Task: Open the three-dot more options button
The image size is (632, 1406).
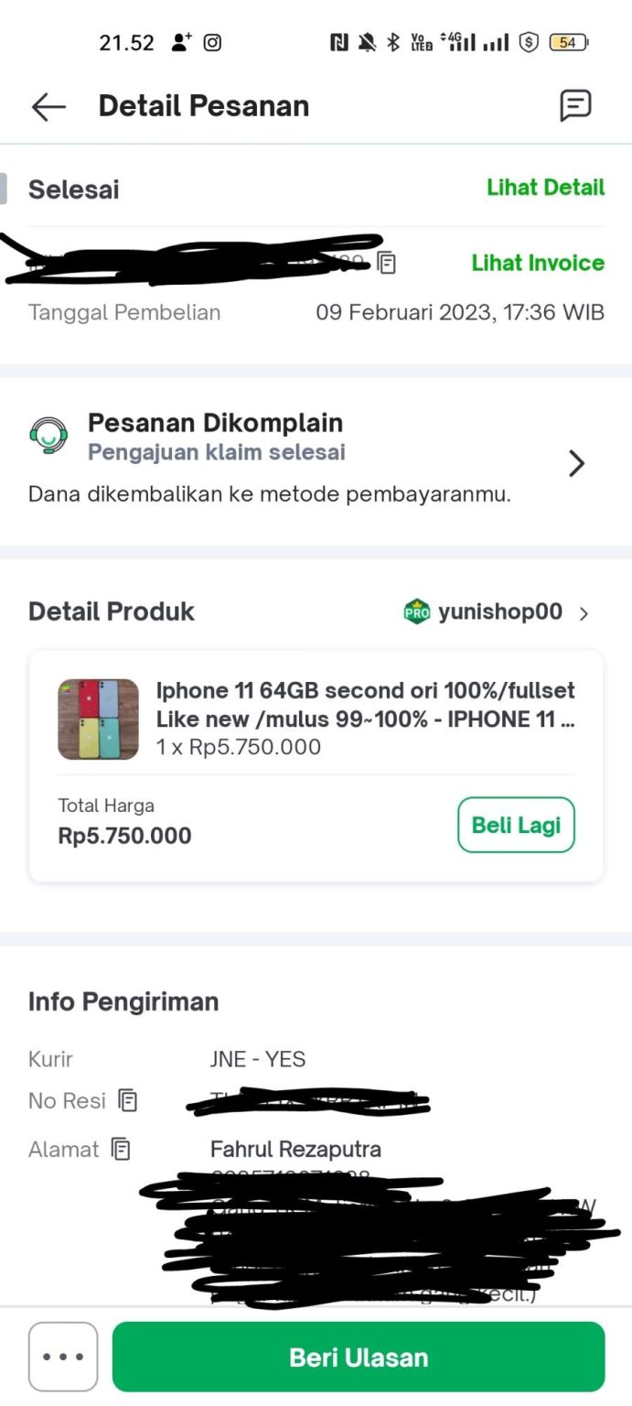Action: (62, 1356)
